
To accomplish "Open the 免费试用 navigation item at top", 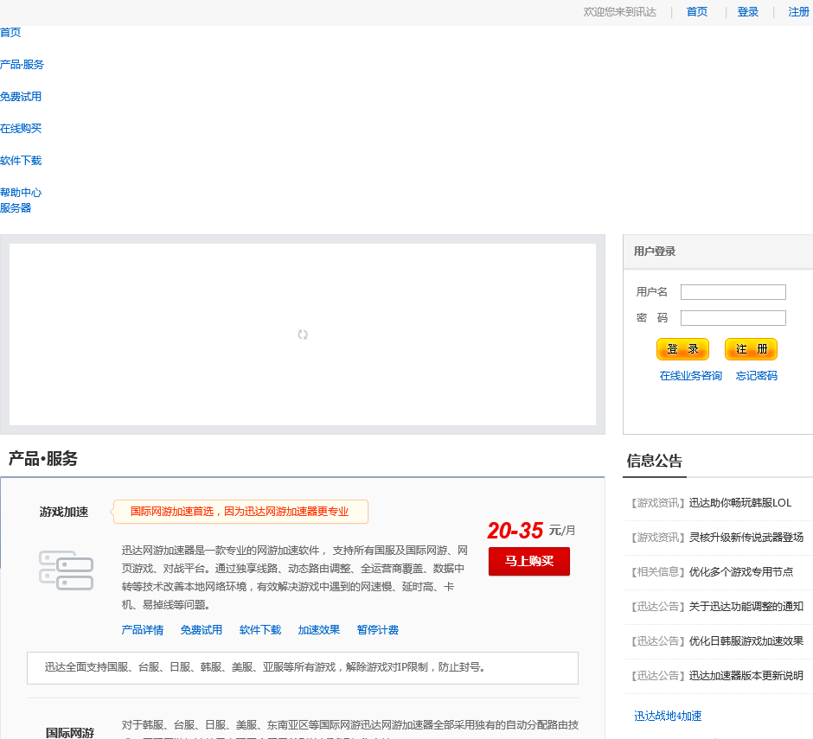I will tap(21, 97).
